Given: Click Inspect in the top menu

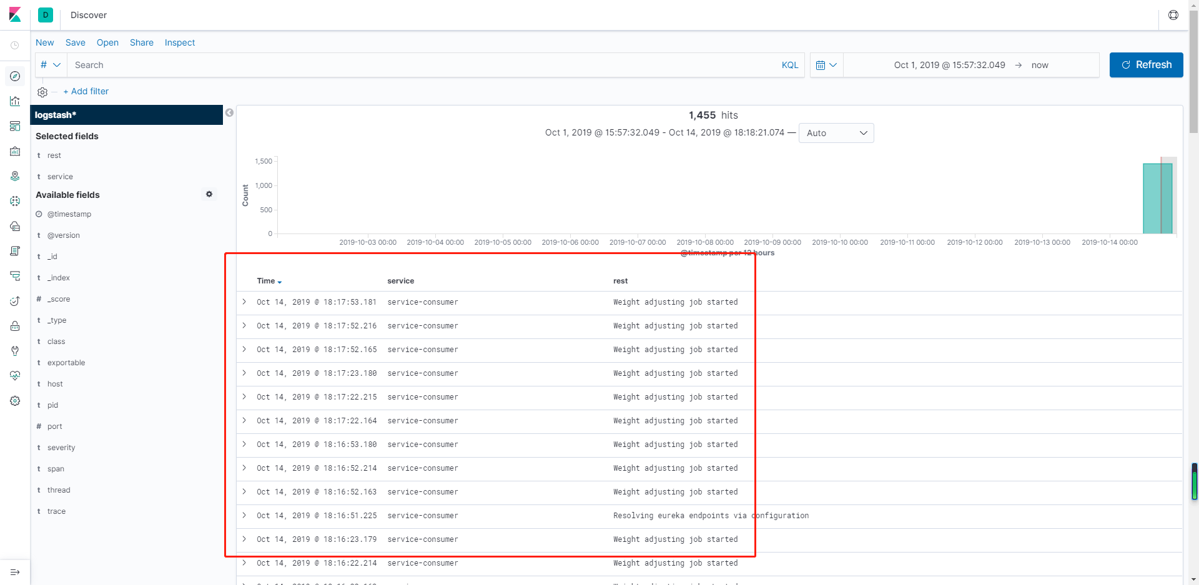Looking at the screenshot, I should [180, 42].
